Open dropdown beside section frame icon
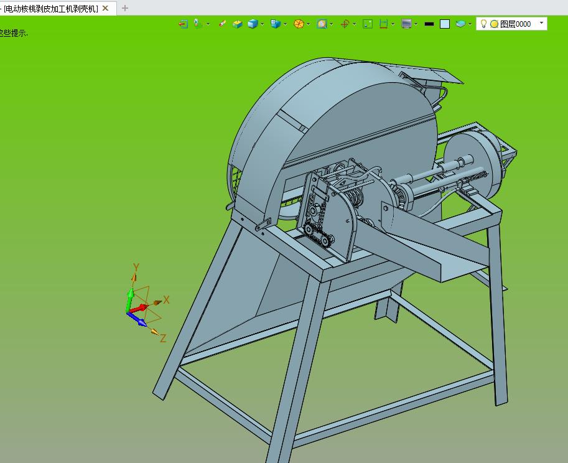Screen dimensions: 568x463 (x=393, y=24)
